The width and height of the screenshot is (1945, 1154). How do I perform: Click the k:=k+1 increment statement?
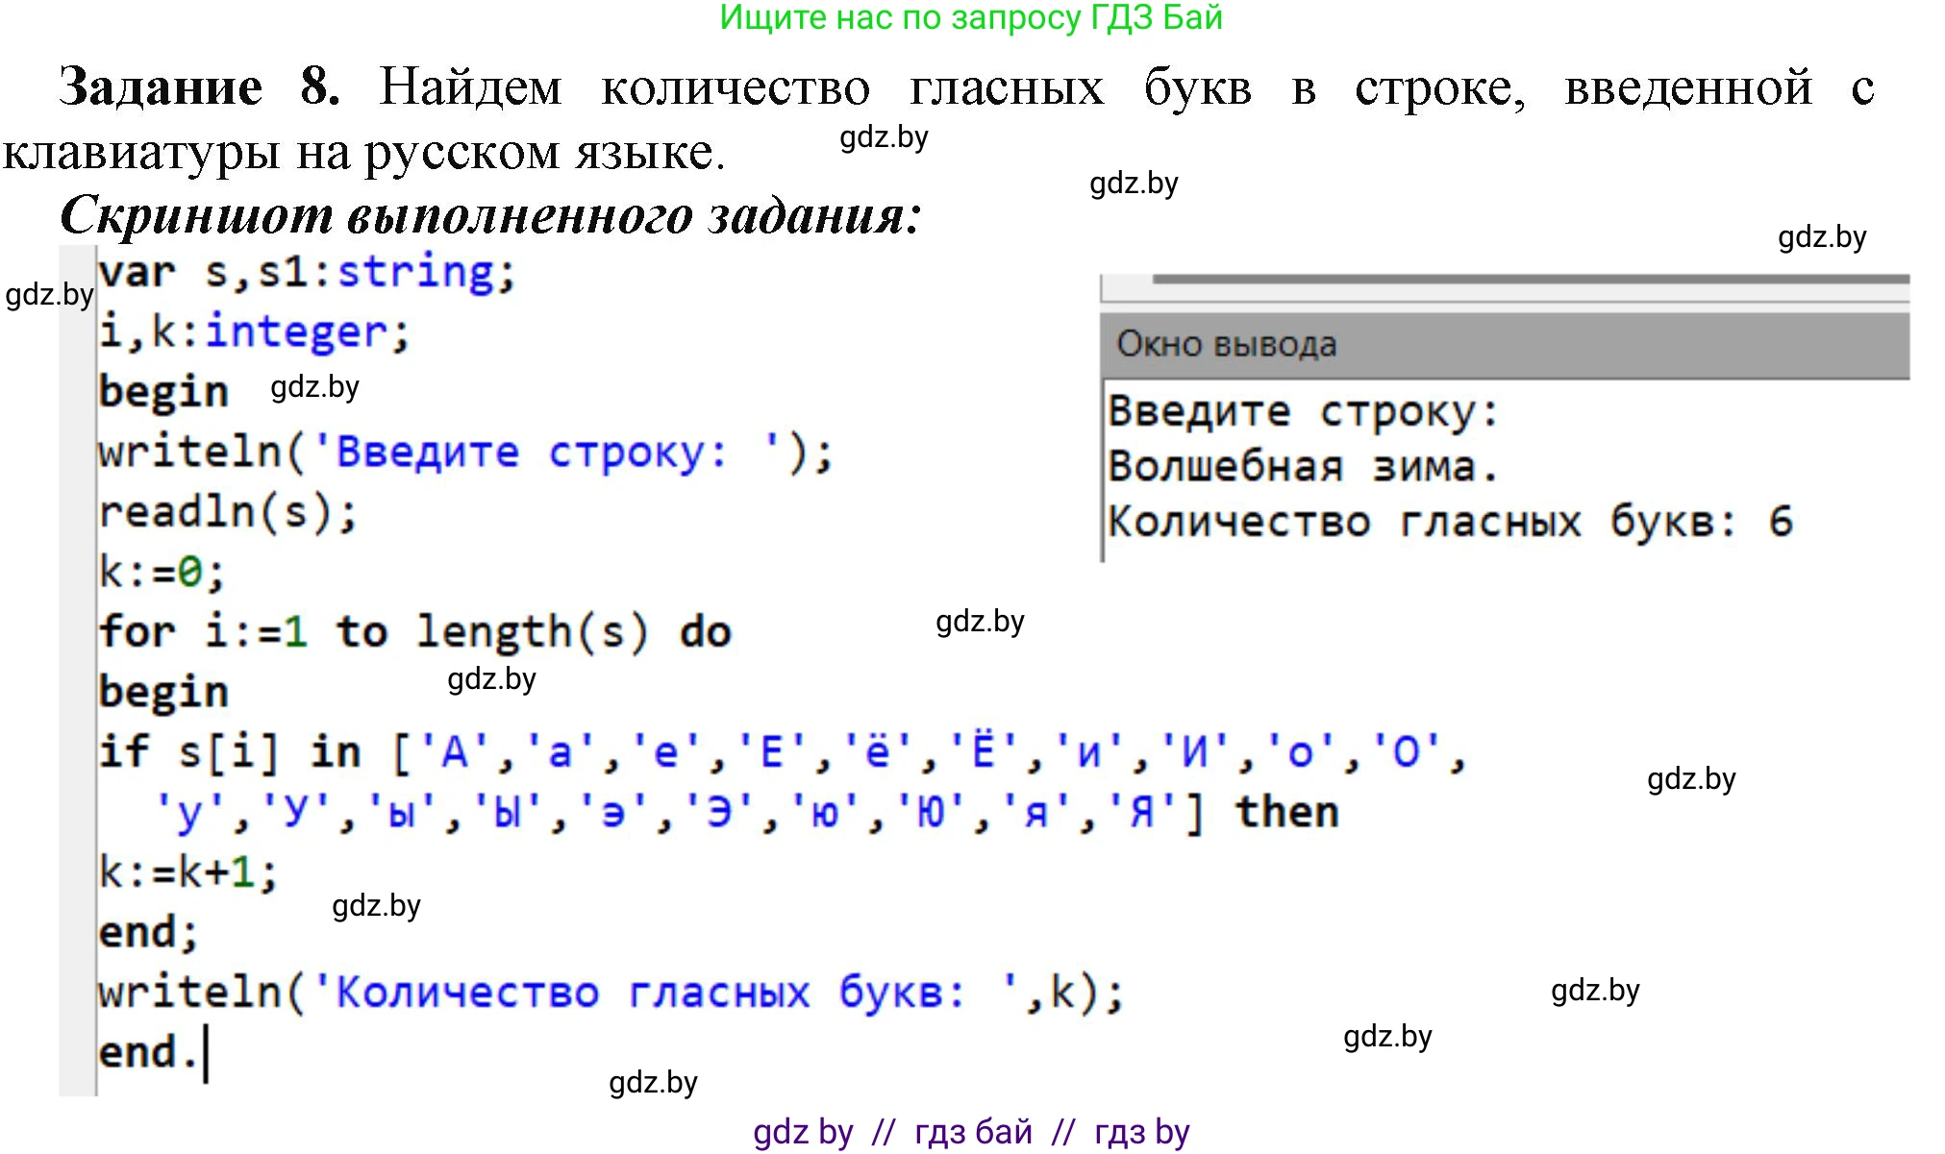pyautogui.click(x=187, y=872)
